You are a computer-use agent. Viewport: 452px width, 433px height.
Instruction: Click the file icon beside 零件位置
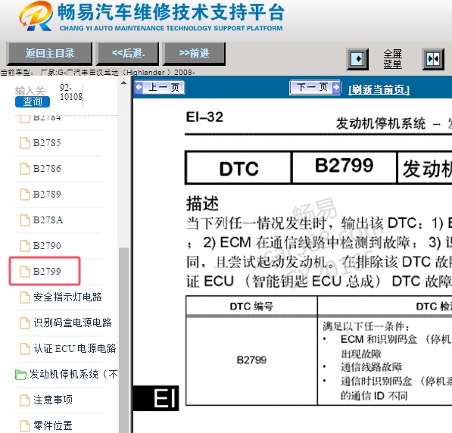[x=25, y=425]
